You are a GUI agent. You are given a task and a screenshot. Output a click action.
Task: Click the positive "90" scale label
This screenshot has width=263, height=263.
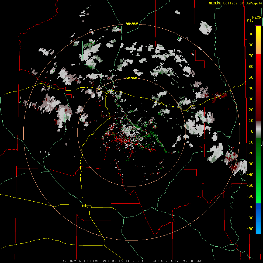tap(251, 34)
